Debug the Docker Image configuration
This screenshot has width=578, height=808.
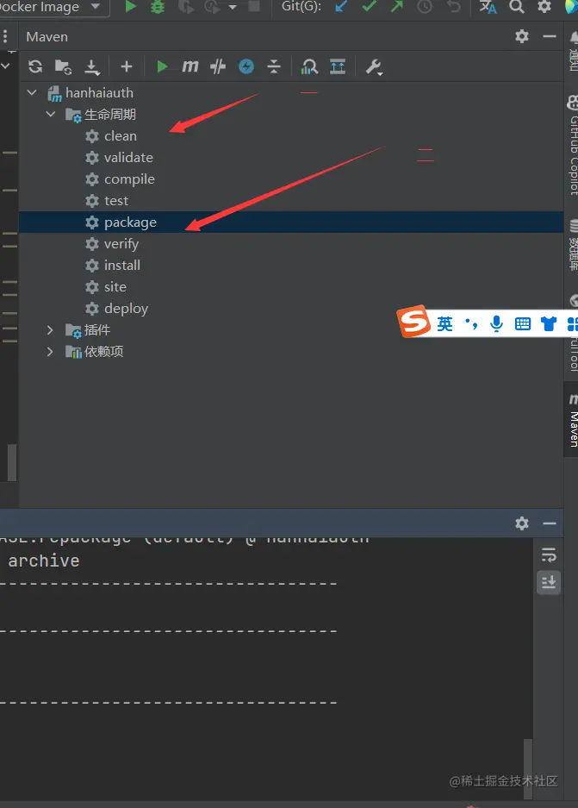(x=158, y=7)
